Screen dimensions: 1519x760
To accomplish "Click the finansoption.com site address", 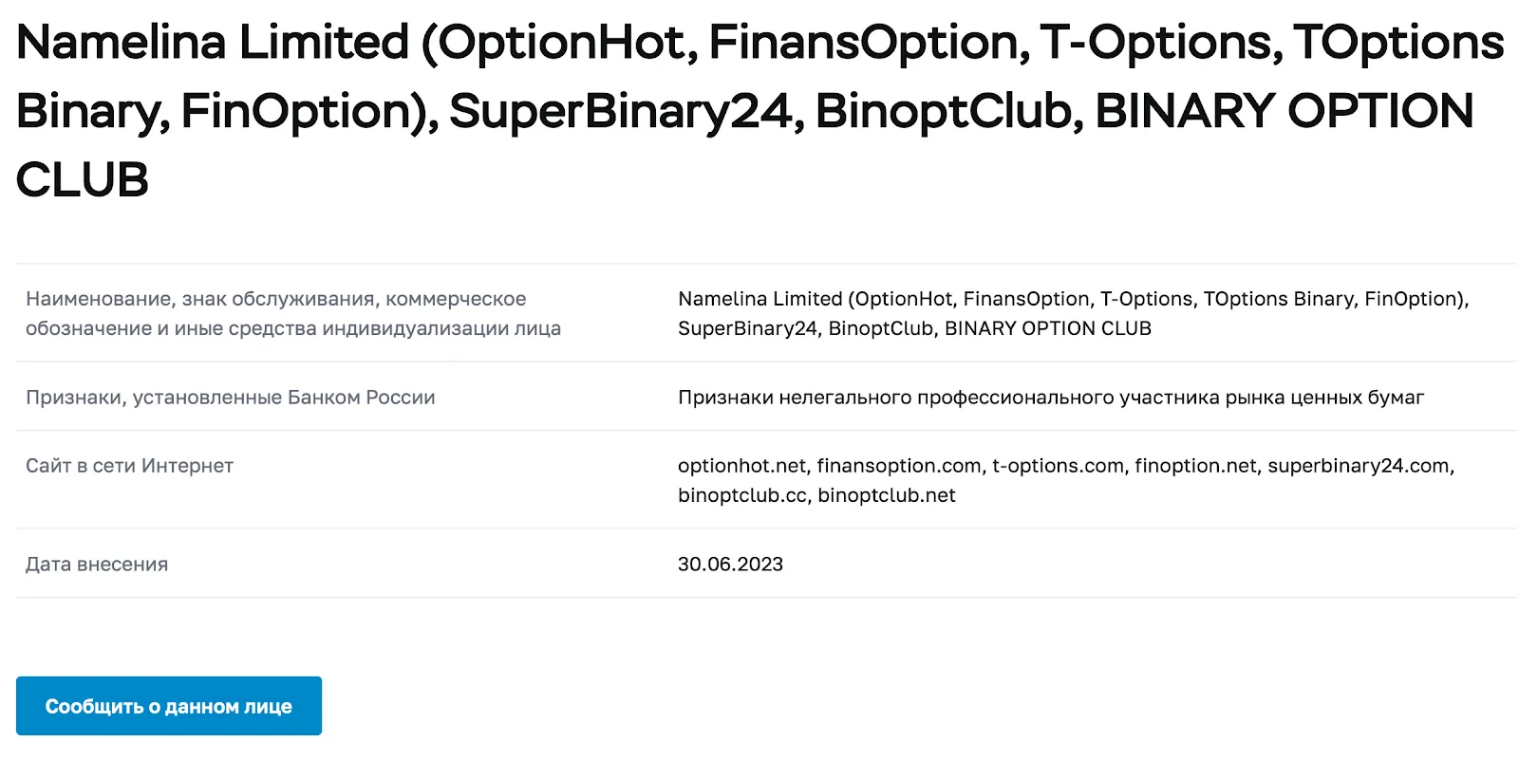I will point(899,465).
